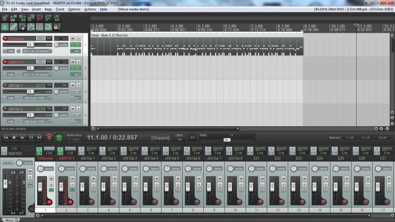Open the Options menu

(x=74, y=9)
